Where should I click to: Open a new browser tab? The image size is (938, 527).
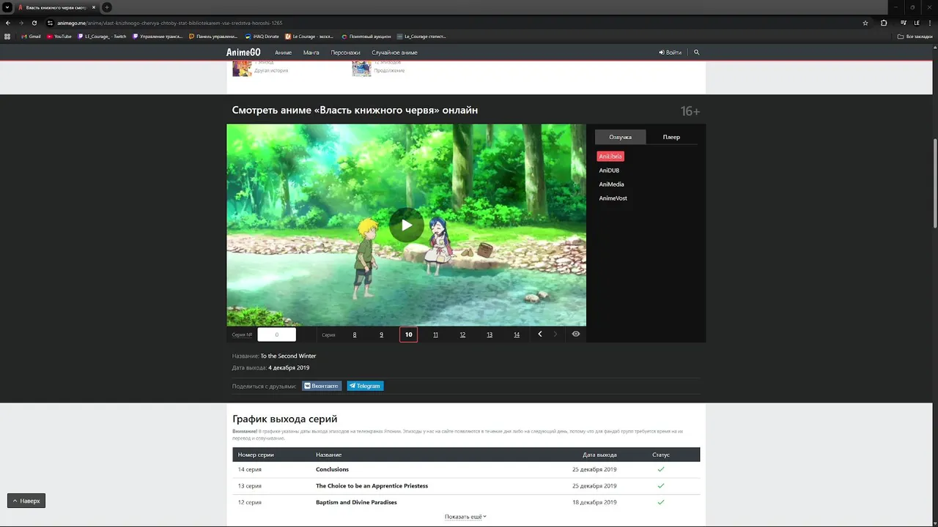tap(107, 7)
